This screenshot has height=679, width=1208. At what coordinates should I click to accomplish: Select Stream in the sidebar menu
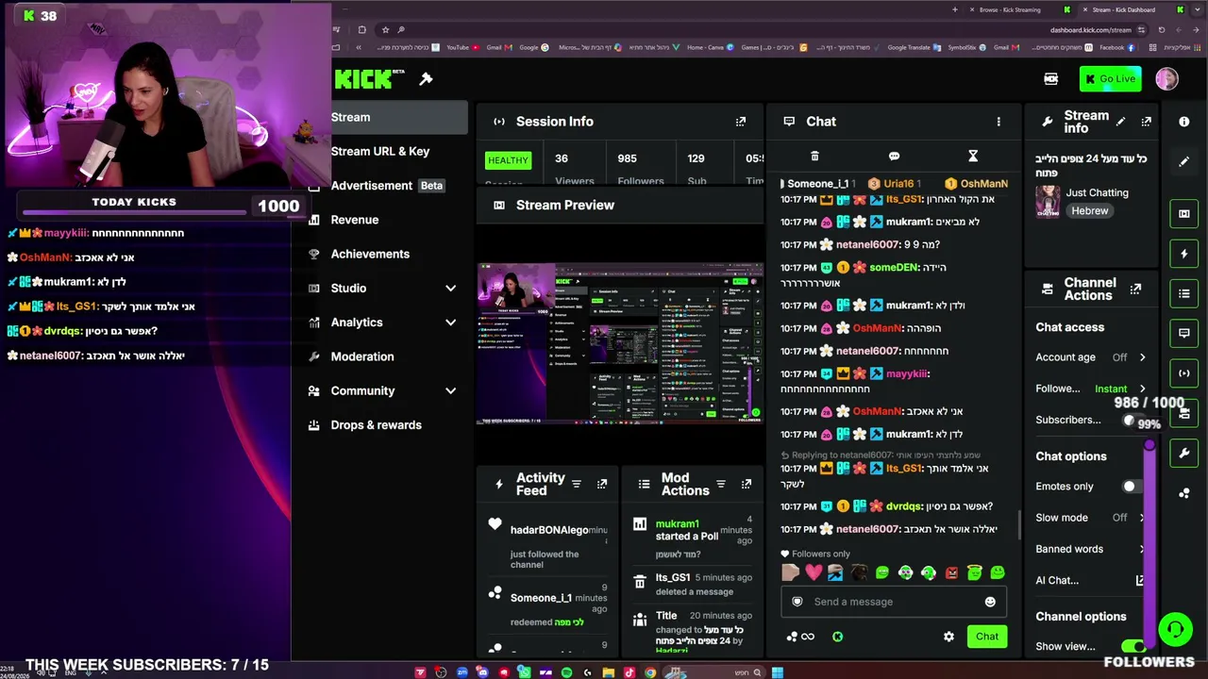[x=390, y=117]
